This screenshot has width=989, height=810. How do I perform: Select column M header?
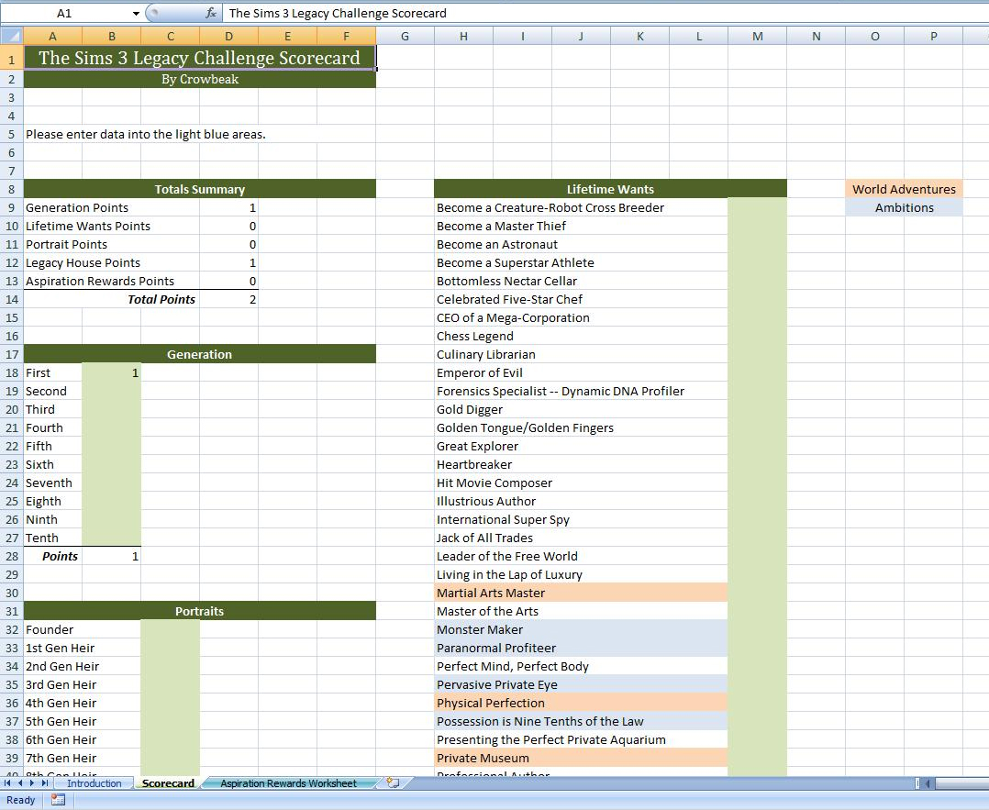point(758,36)
